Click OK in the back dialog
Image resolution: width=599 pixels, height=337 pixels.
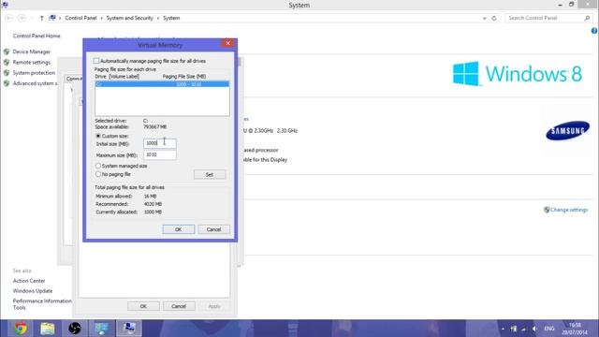click(x=143, y=306)
